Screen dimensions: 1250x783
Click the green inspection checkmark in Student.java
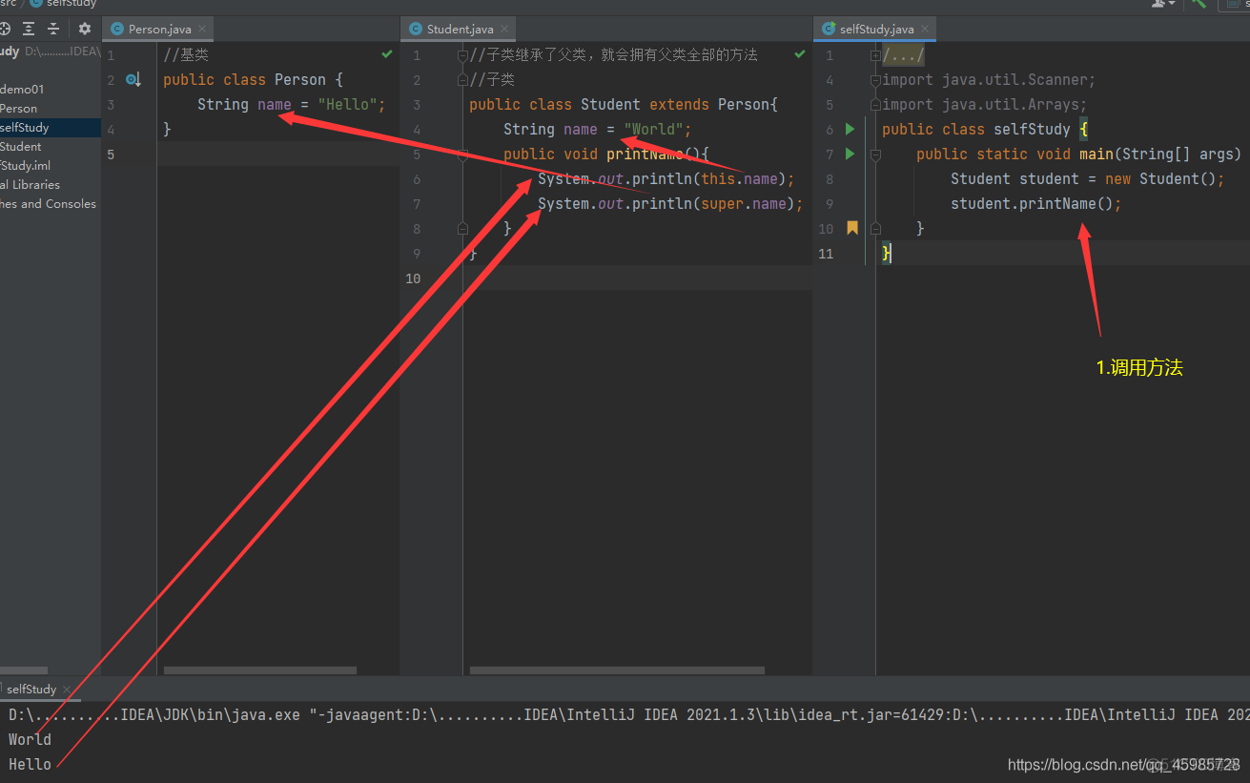pos(800,54)
